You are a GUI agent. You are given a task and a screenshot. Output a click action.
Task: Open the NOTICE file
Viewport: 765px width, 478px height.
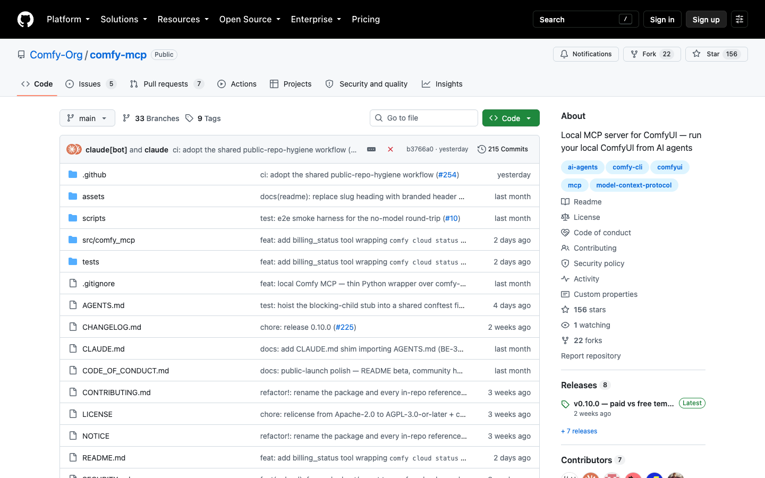pos(96,436)
